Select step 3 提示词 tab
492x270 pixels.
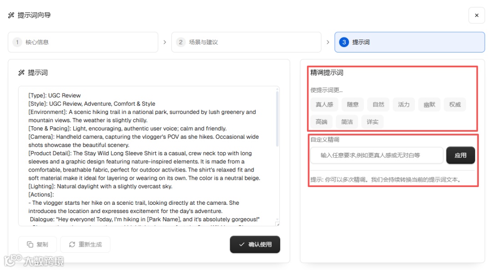tap(410, 42)
